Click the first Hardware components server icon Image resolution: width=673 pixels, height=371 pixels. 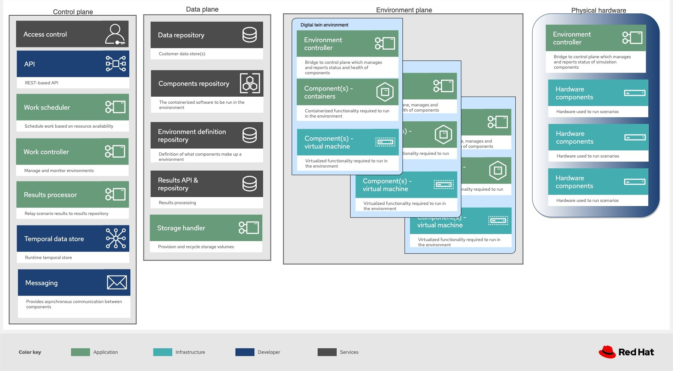point(635,93)
